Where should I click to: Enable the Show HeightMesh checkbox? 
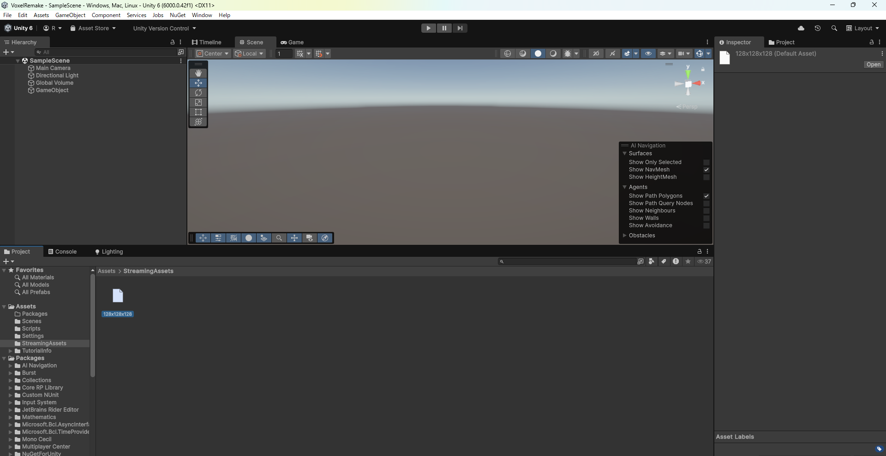tap(706, 177)
